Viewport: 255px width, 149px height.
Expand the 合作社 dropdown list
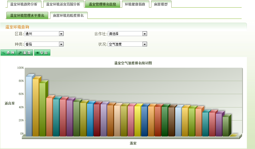(x=127, y=34)
